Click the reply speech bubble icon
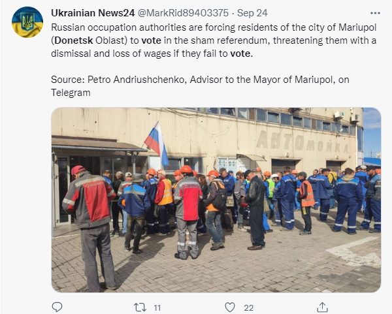 (57, 307)
